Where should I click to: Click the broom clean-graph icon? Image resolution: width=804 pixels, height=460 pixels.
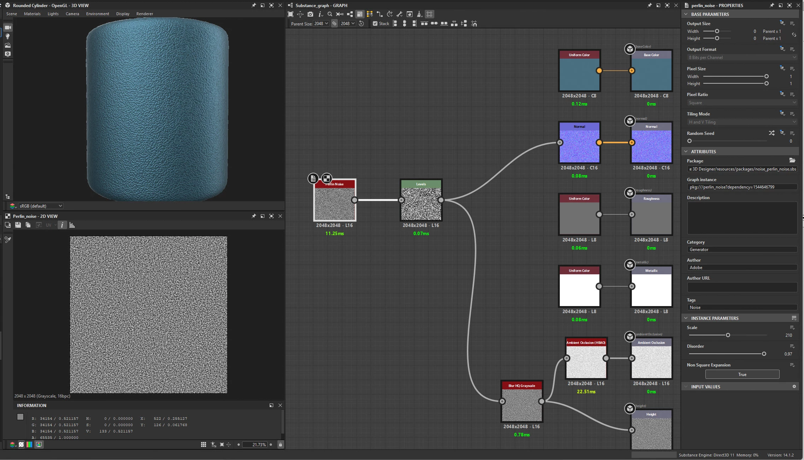[x=419, y=14]
